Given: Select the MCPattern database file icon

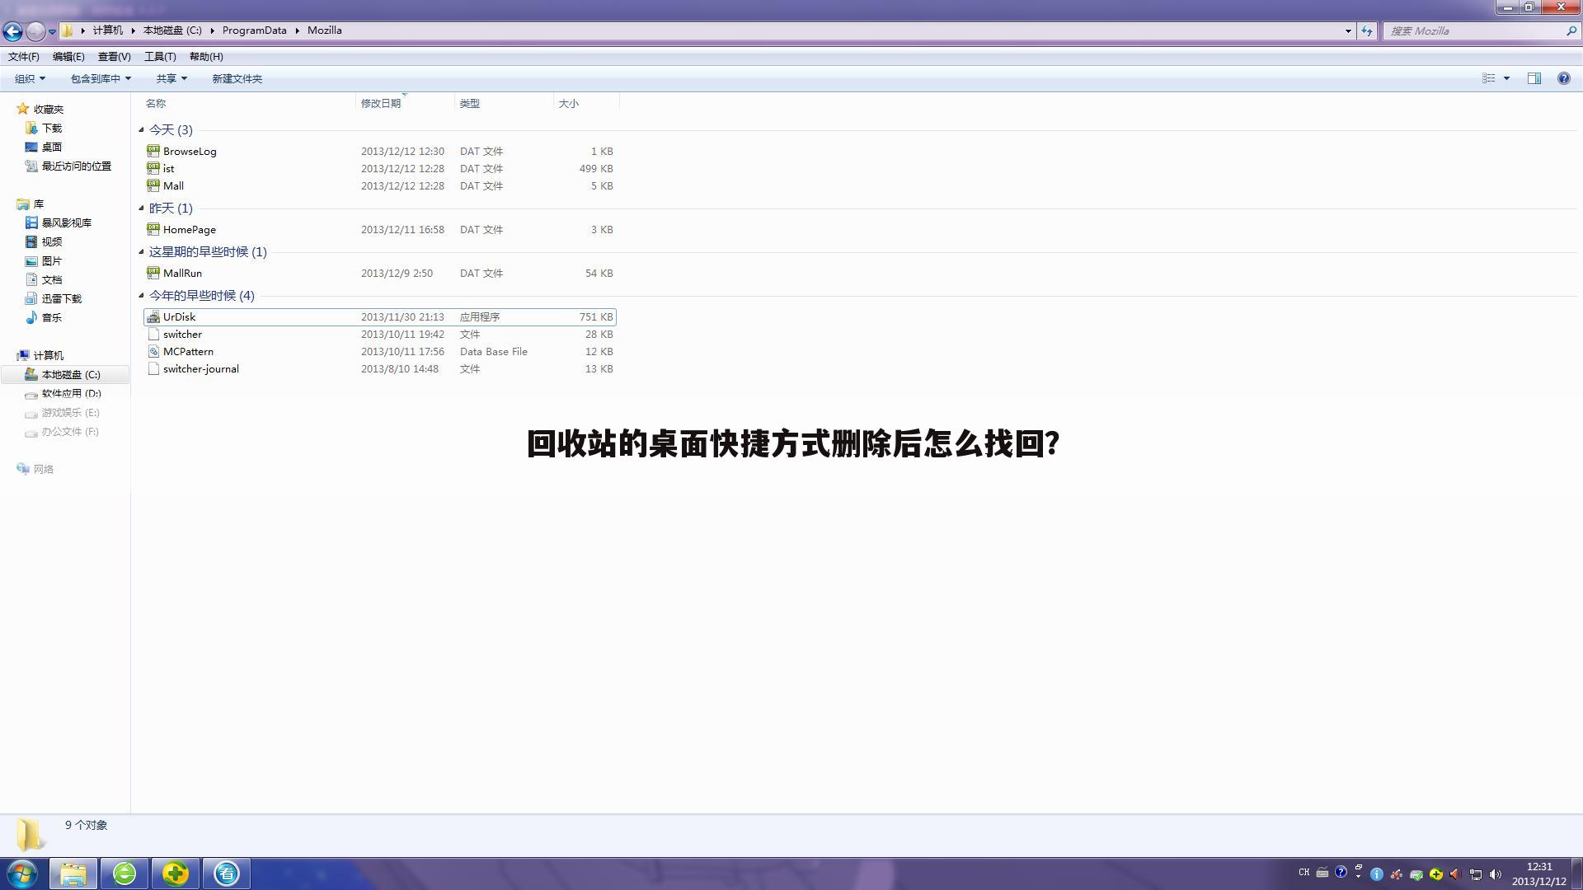Looking at the screenshot, I should 153,351.
